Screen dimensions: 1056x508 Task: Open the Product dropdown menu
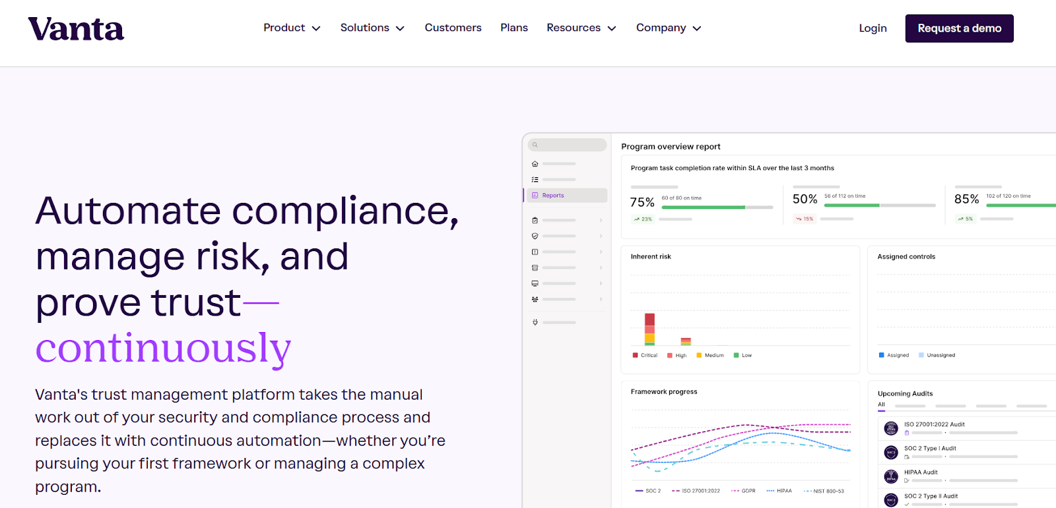click(292, 28)
